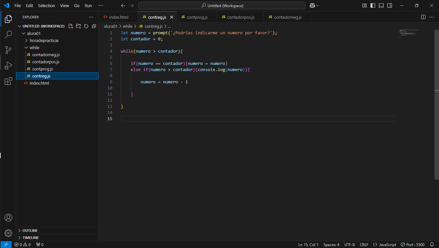
Task: Open the breadcrumb trailing ellipsis symbol picker
Action: [x=169, y=26]
